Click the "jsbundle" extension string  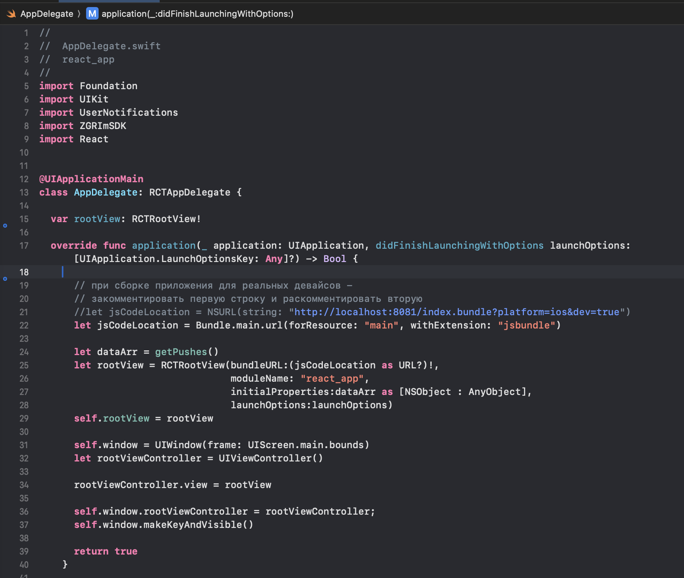[526, 325]
